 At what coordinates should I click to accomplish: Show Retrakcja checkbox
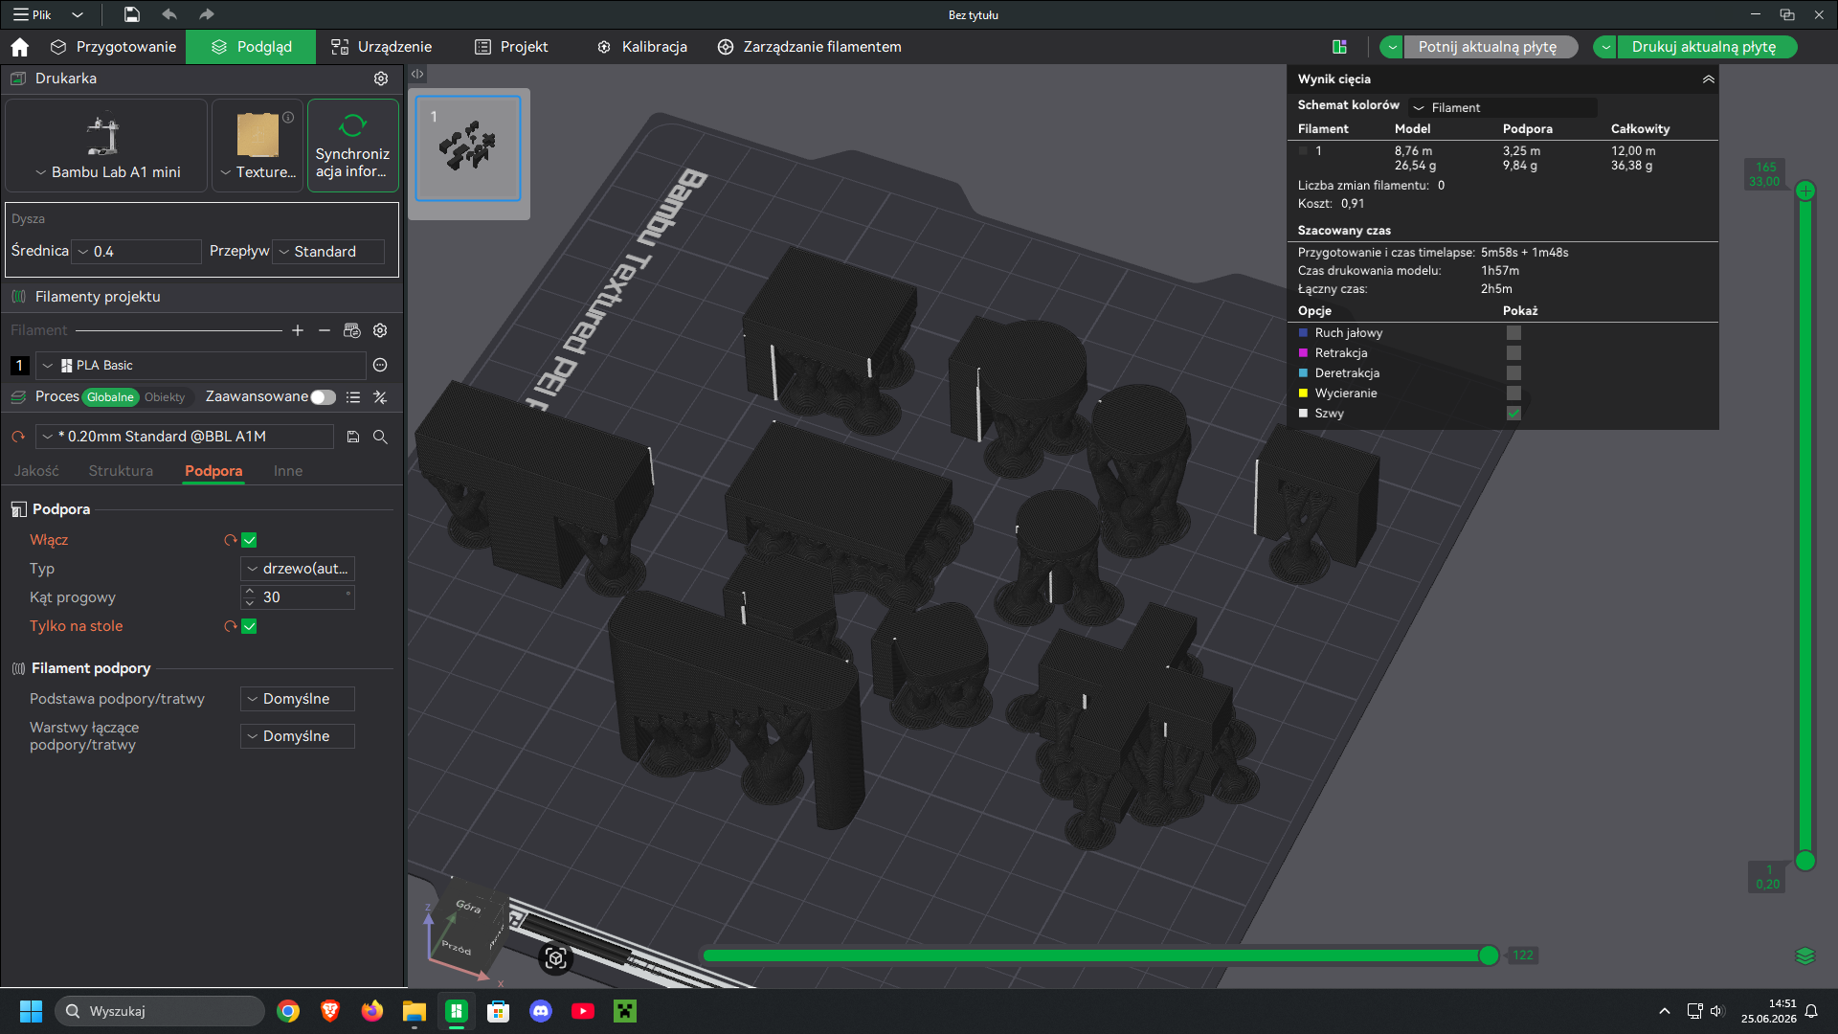(x=1513, y=353)
